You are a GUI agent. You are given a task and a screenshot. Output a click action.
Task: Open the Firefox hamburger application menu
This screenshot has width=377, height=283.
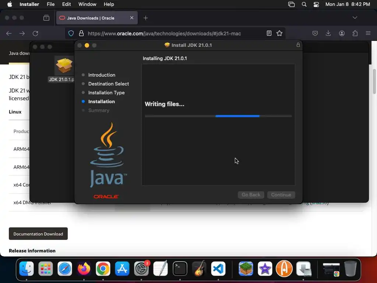pyautogui.click(x=368, y=33)
